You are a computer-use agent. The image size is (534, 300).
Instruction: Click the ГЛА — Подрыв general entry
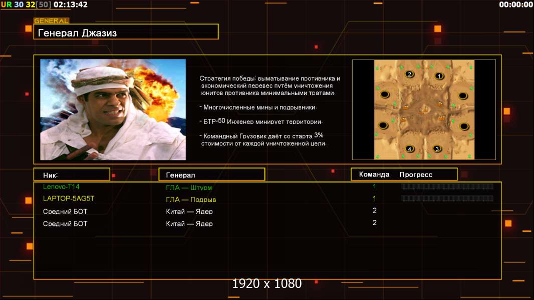(x=191, y=199)
